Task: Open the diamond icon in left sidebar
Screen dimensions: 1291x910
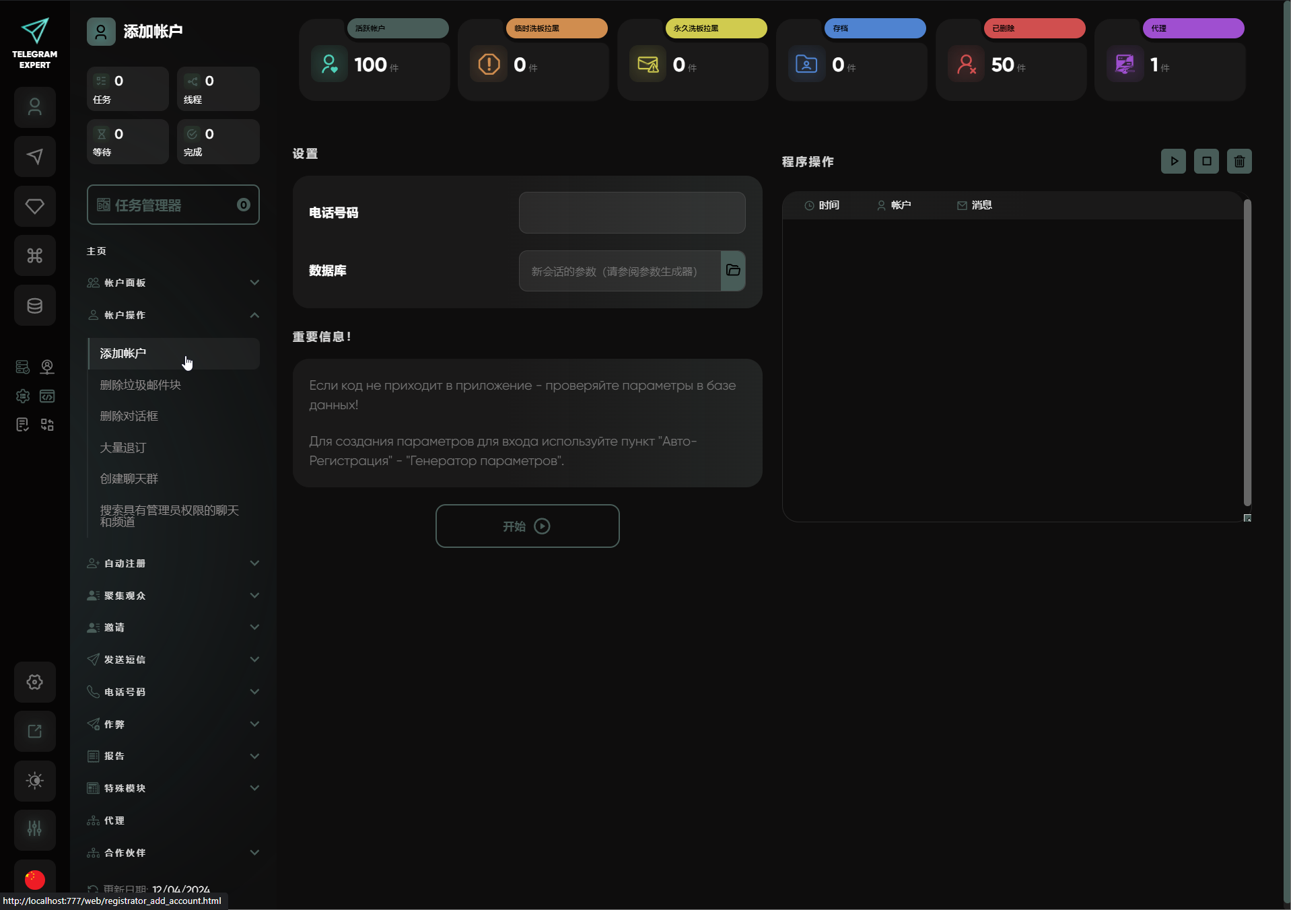Action: 35,206
